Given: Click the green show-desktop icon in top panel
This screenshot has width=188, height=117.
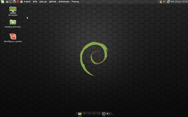Looking at the screenshot, I should (7, 2).
